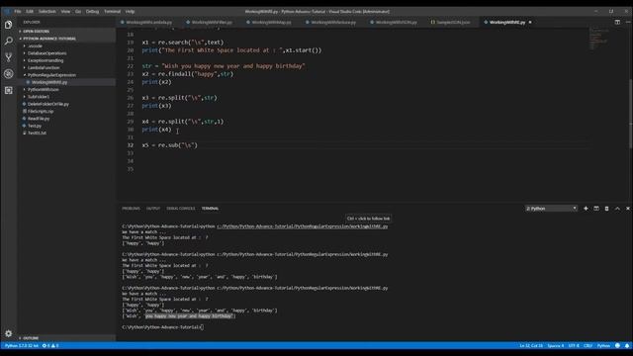Open the Edit menu
Image resolution: width=633 pixels, height=356 pixels.
(30, 11)
